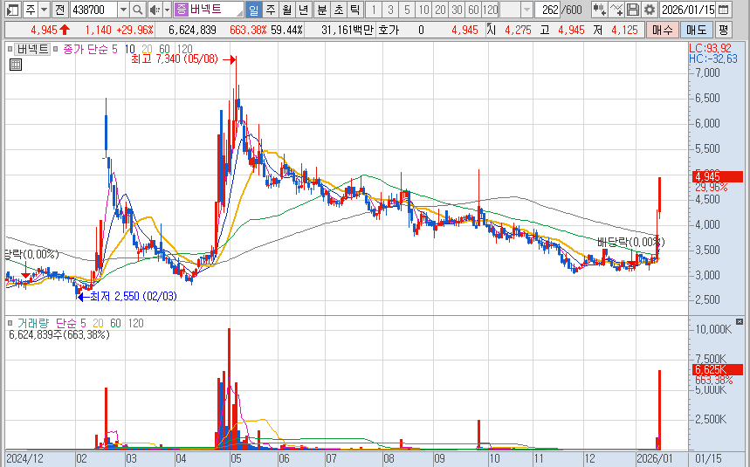Switch to 분 minute chart
Image resolution: width=750 pixels, height=467 pixels.
click(x=322, y=9)
